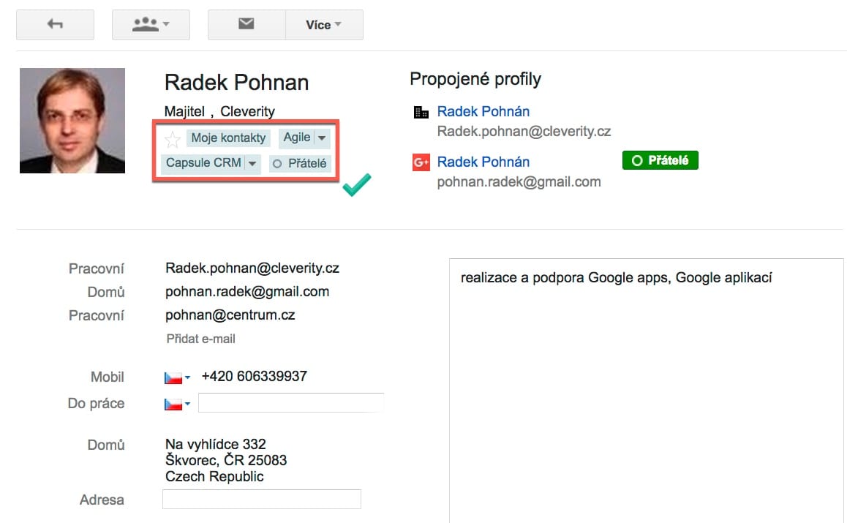Click the Adresa input field
Screen dimensions: 847x523
coord(261,500)
